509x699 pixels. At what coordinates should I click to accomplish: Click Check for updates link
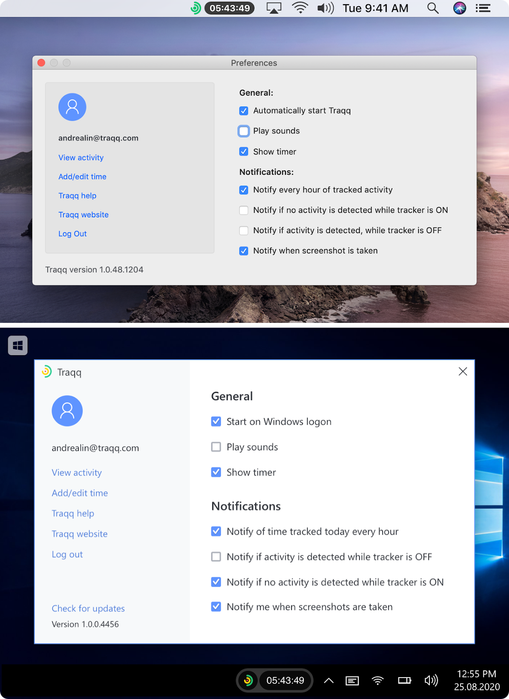[88, 609]
